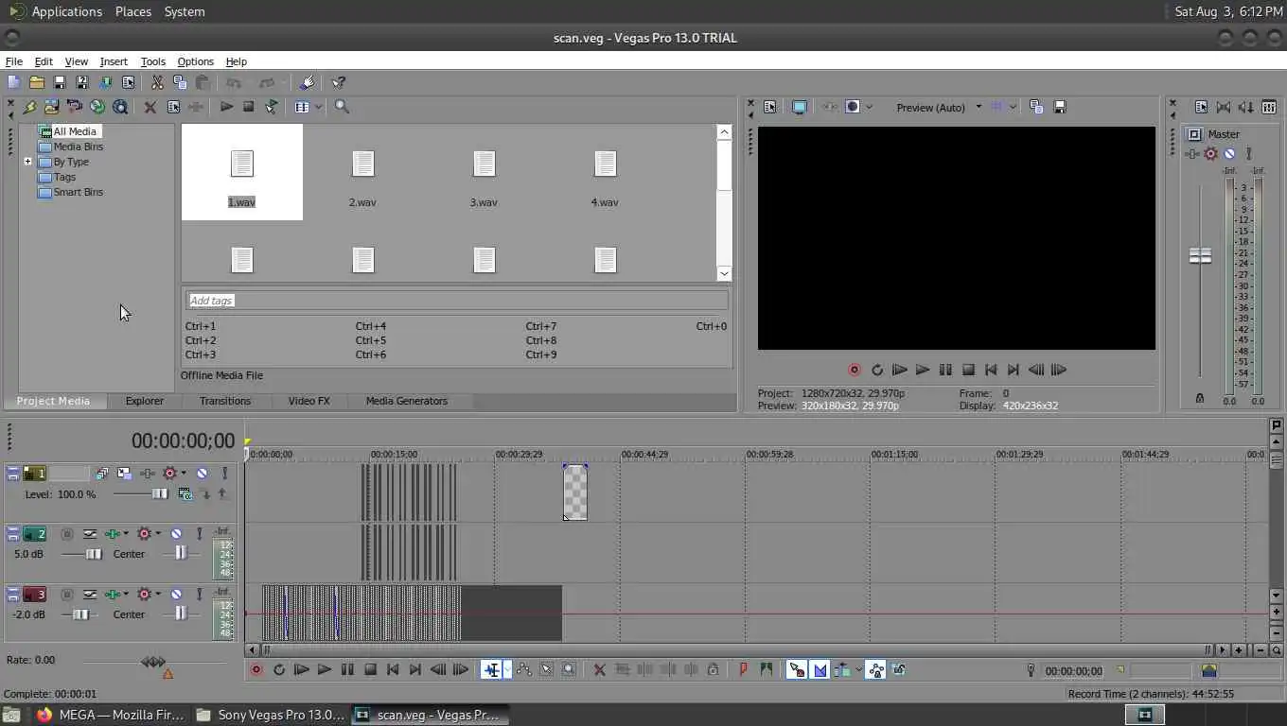Viewport: 1287px width, 726px height.
Task: Open the Options menu
Action: point(195,61)
